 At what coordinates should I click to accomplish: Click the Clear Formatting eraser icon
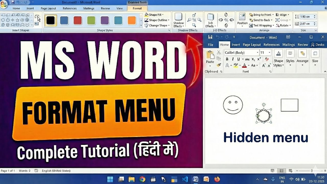pyautogui.click(x=267, y=59)
